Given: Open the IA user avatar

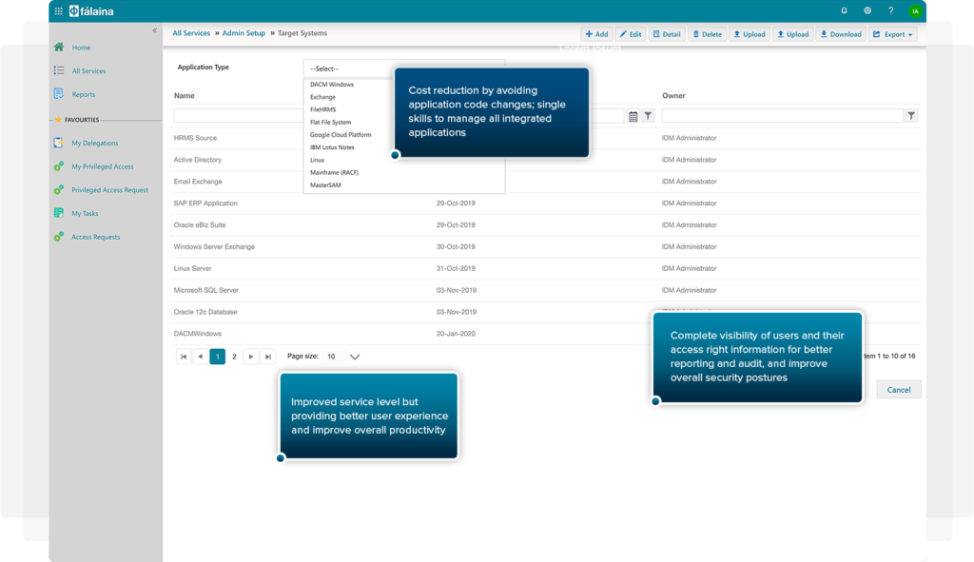Looking at the screenshot, I should [915, 11].
